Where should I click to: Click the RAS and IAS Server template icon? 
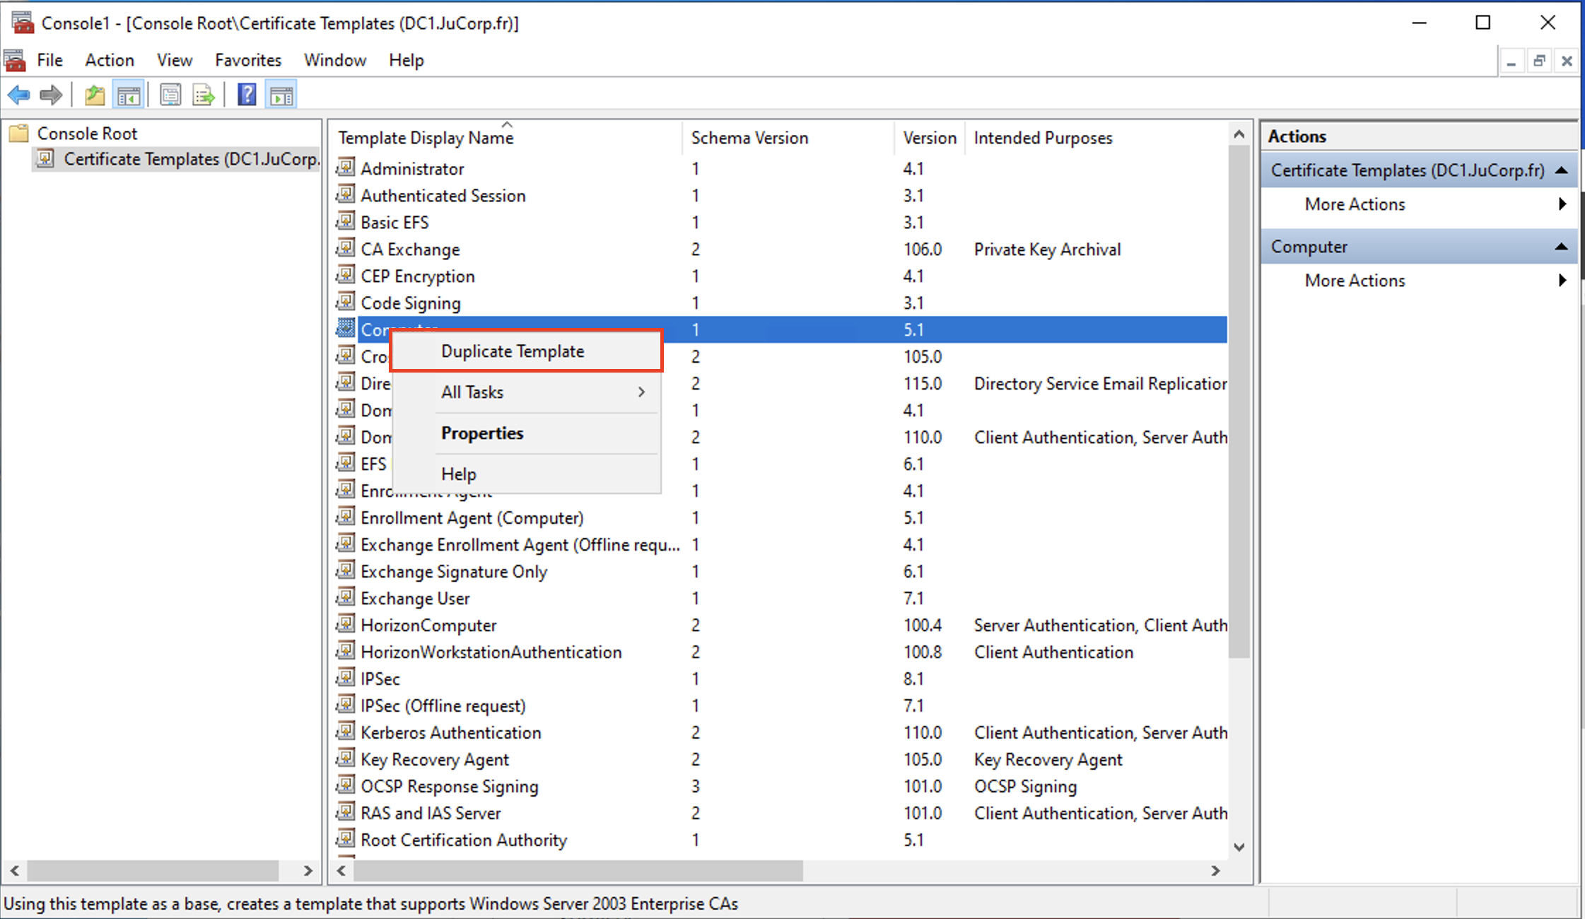345,812
